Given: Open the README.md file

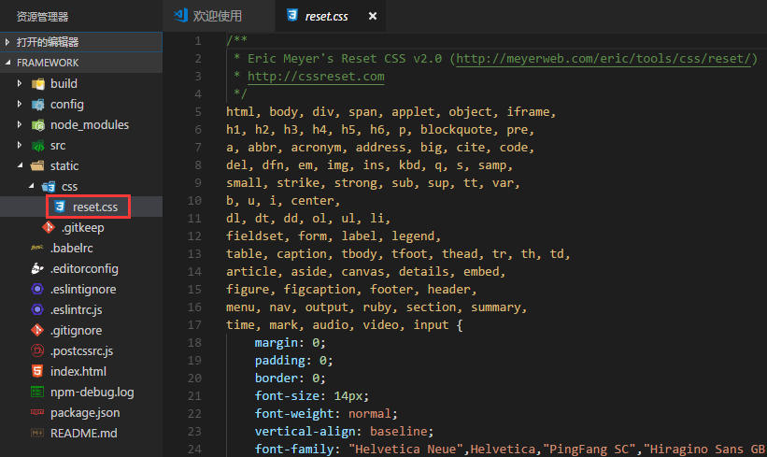Looking at the screenshot, I should pos(84,433).
